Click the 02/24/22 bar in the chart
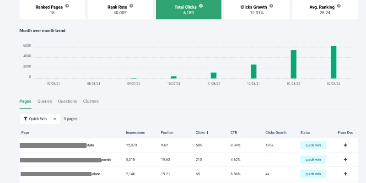This screenshot has width=366, height=183. coord(334,62)
